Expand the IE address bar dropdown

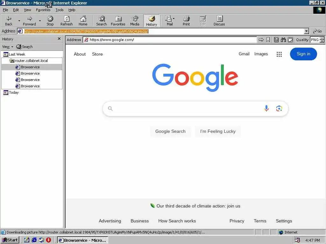pos(306,31)
